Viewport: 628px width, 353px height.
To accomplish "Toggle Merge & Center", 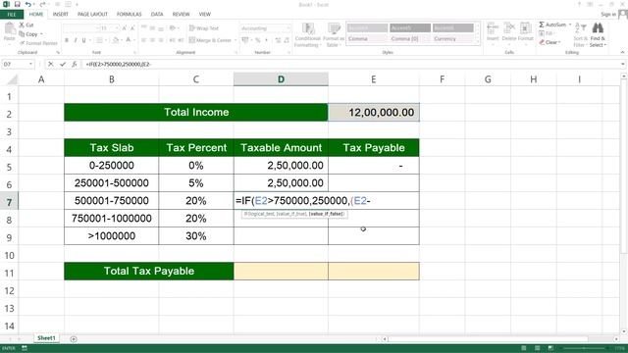I will click(210, 40).
